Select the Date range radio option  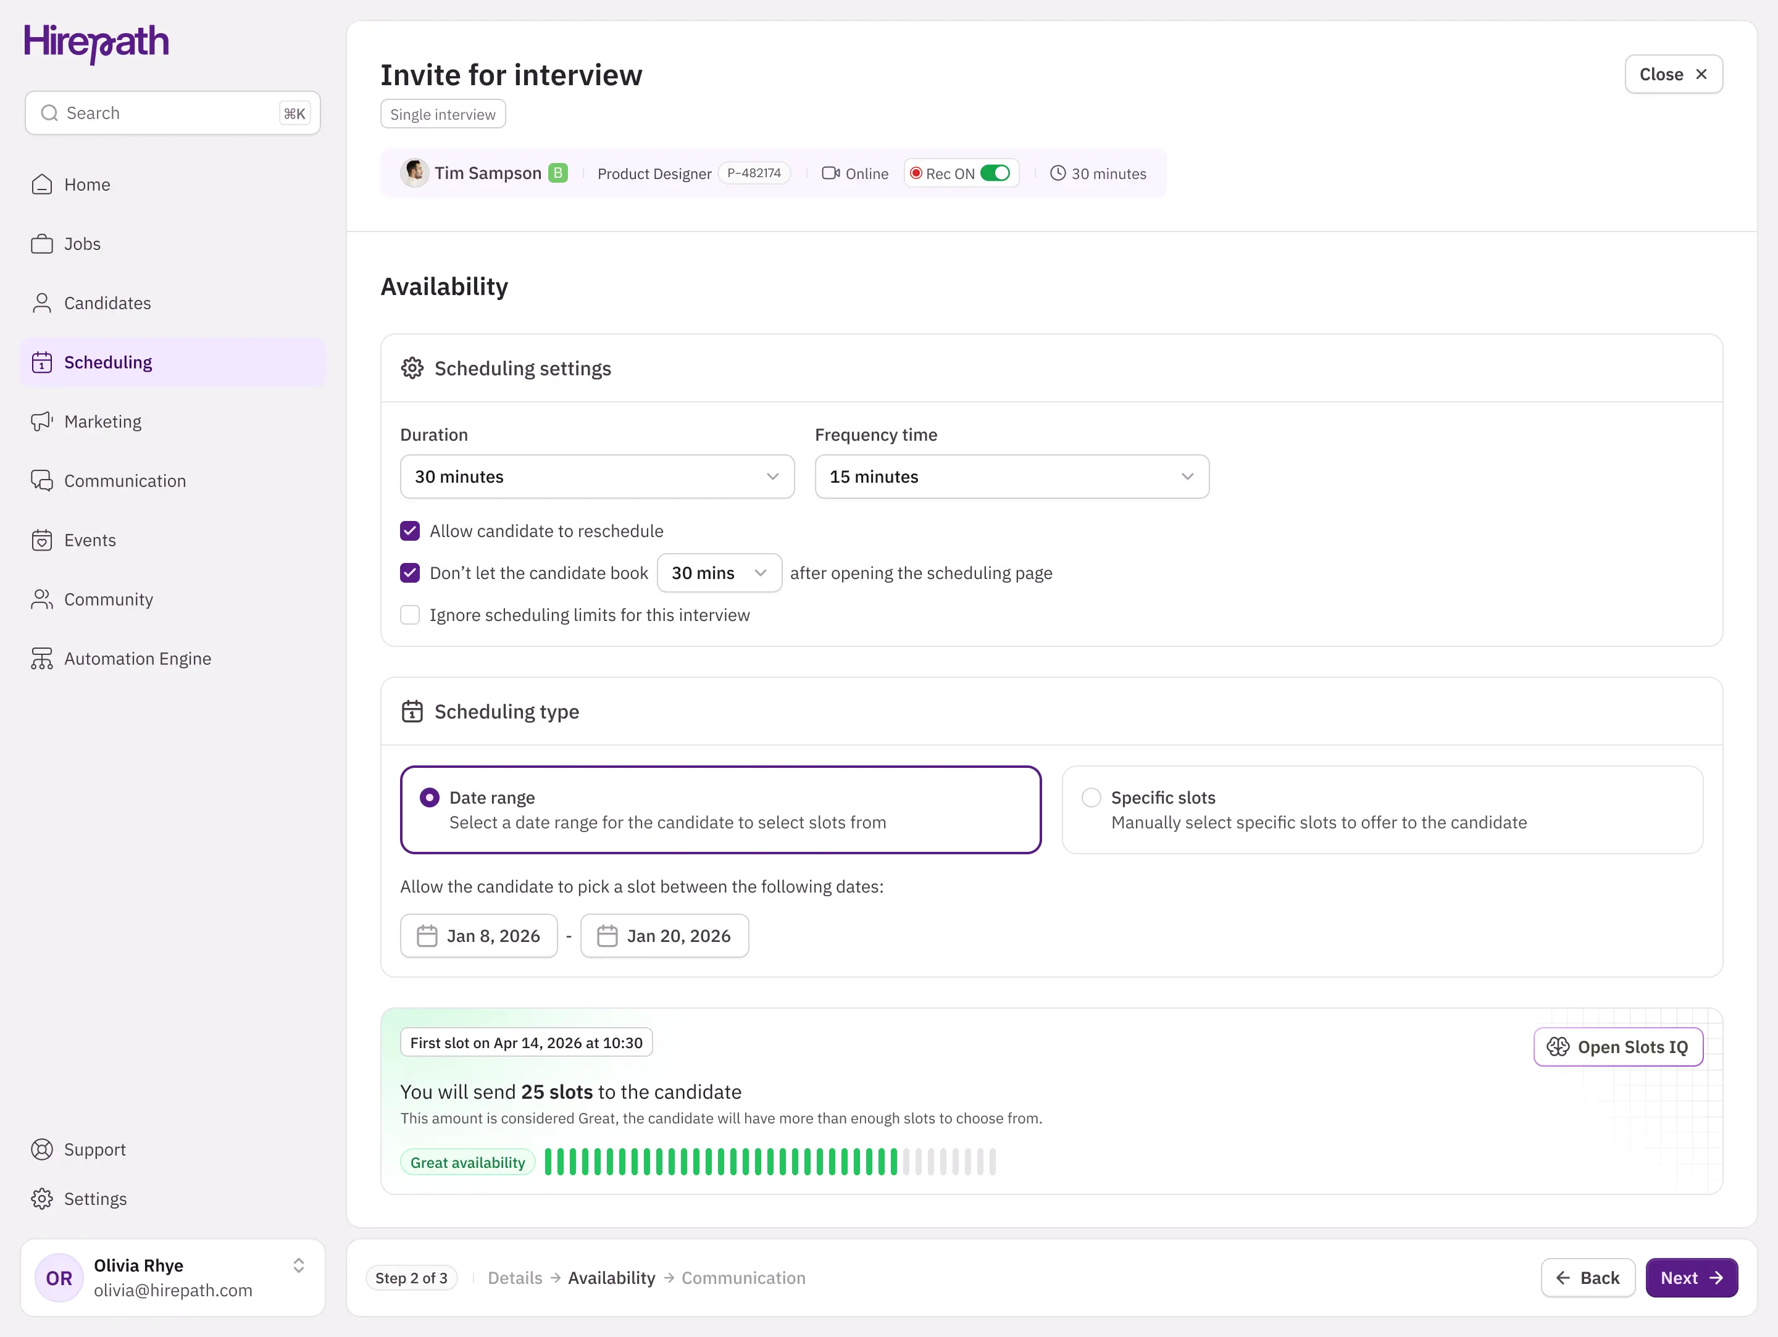click(430, 798)
